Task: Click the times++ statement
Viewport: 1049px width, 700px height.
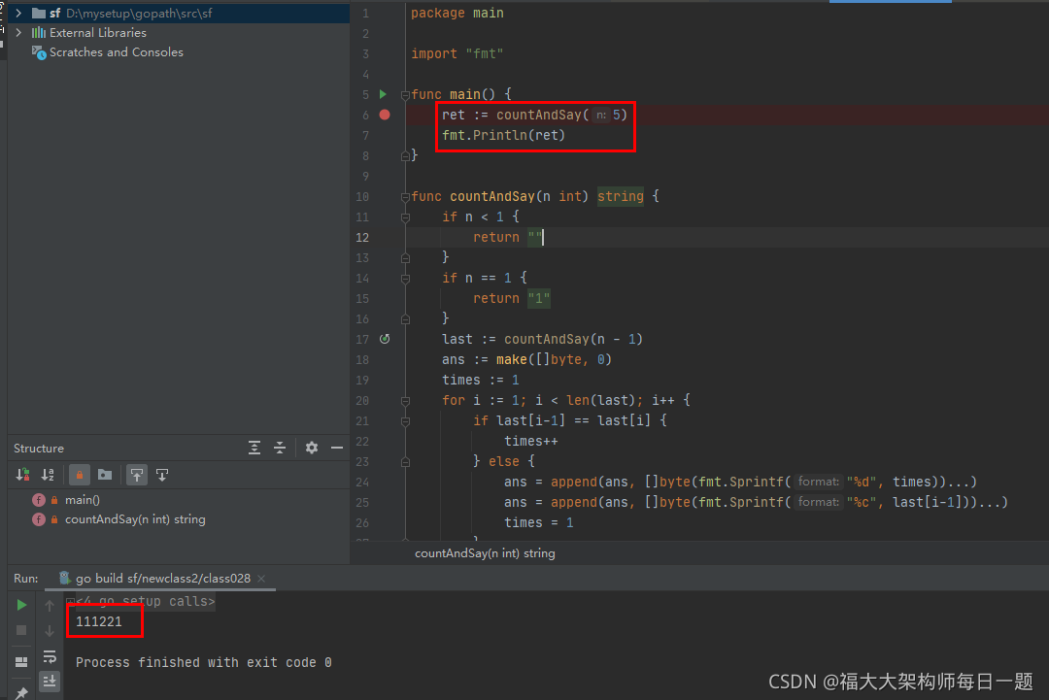Action: click(531, 441)
